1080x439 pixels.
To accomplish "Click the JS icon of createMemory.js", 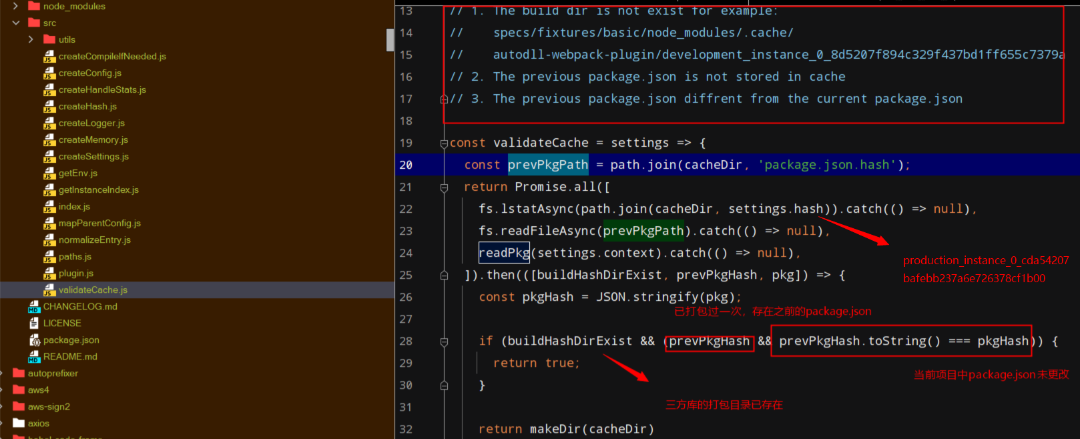I will coord(49,139).
